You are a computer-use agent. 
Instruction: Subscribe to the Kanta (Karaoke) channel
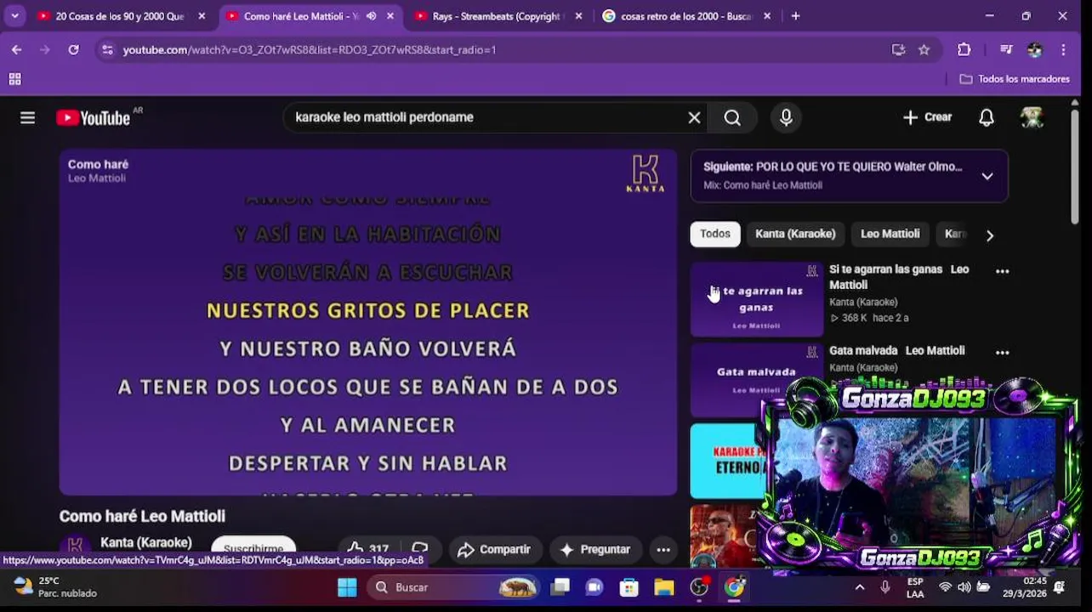tap(253, 549)
